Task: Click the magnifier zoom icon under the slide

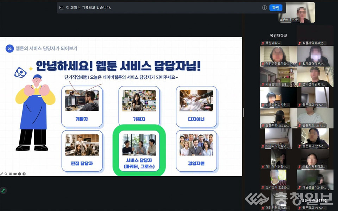Action: (6, 174)
